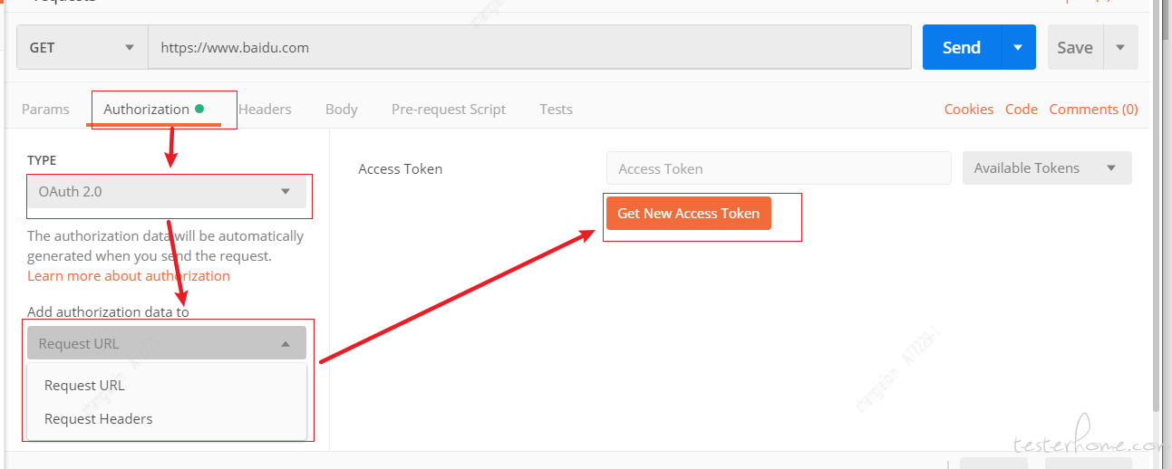This screenshot has height=469, width=1172.
Task: Expand the Save button dropdown arrow
Action: tap(1120, 47)
